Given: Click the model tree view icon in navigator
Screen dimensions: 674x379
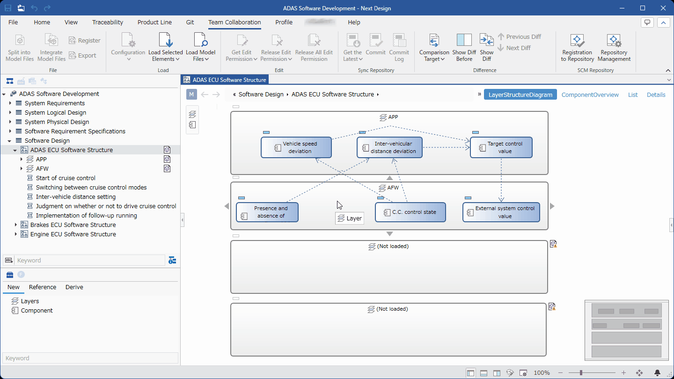Looking at the screenshot, I should [9, 81].
